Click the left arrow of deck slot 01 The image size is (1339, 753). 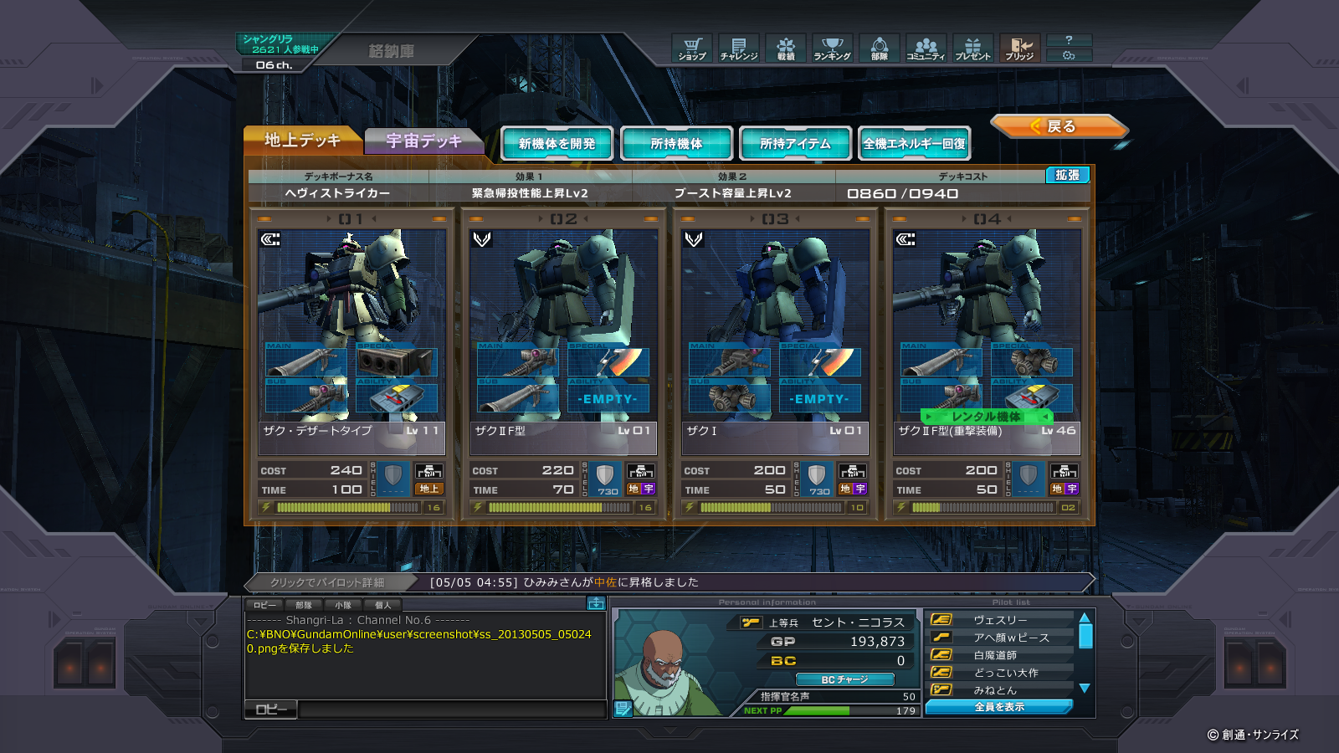[x=329, y=219]
